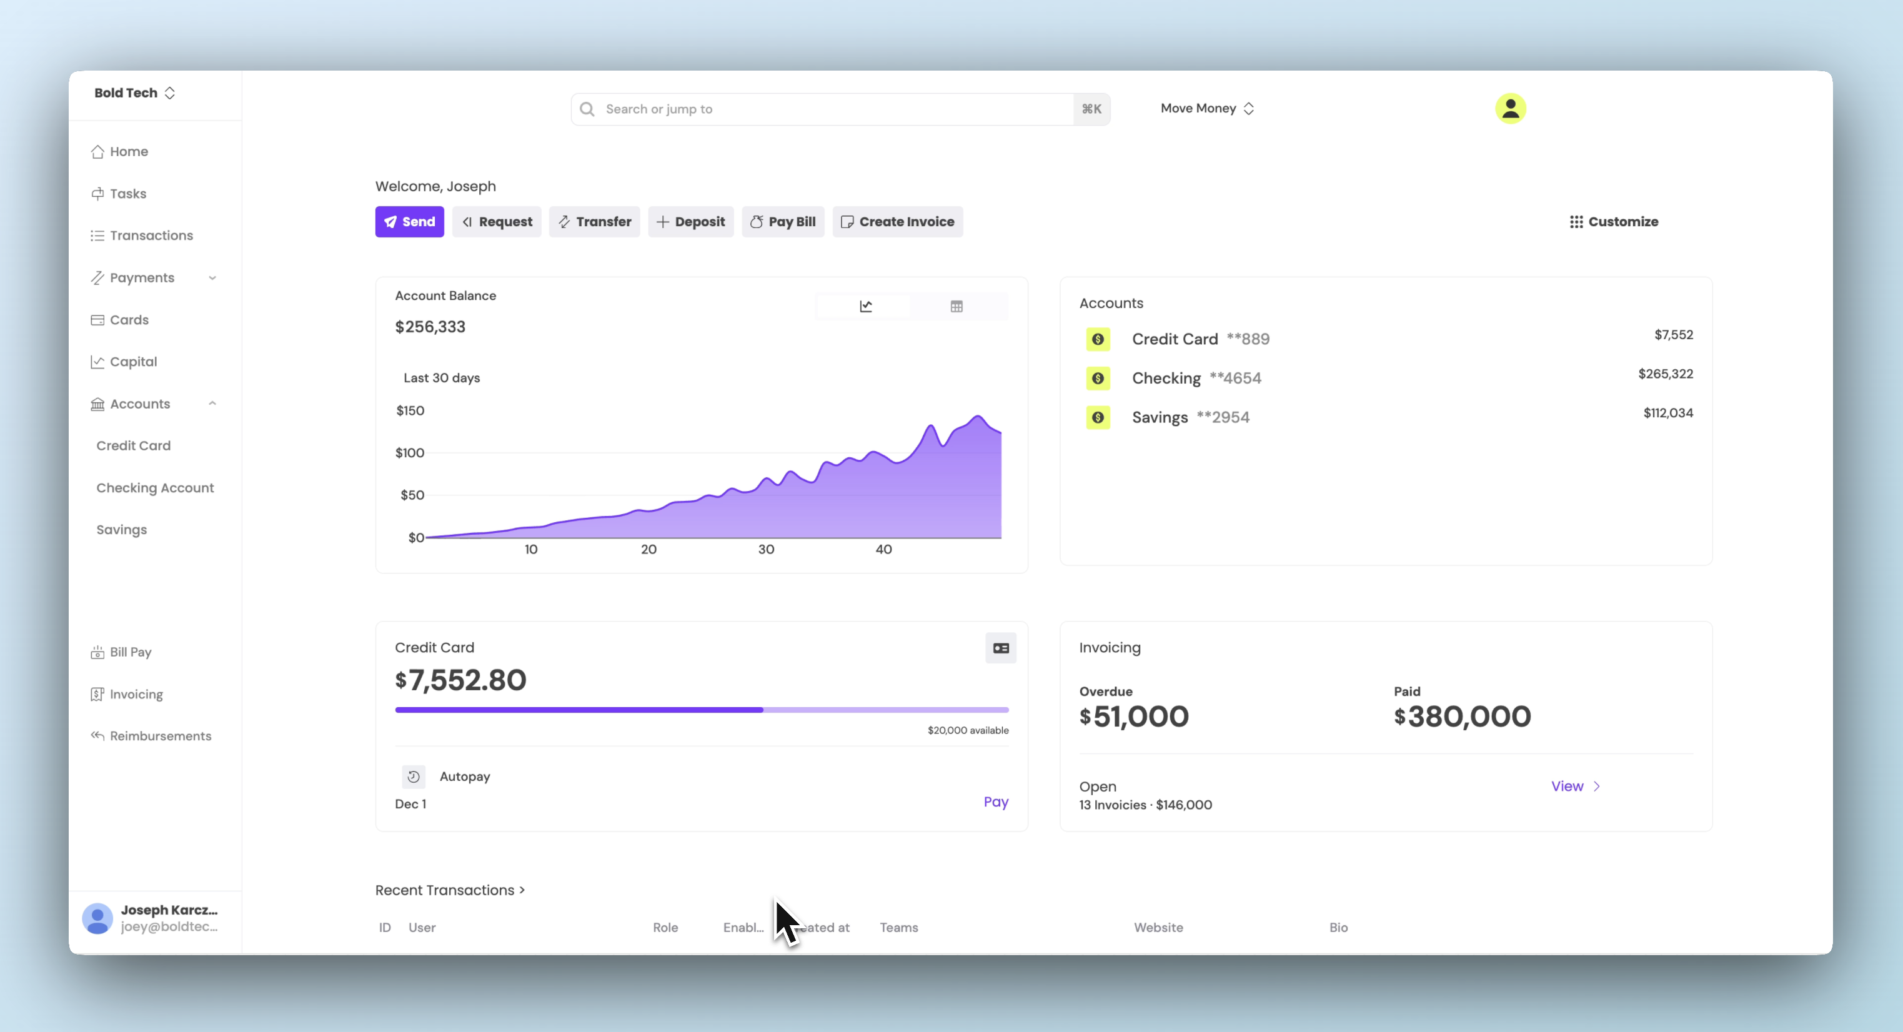Click the Transactions list icon
1903x1032 pixels.
97,236
